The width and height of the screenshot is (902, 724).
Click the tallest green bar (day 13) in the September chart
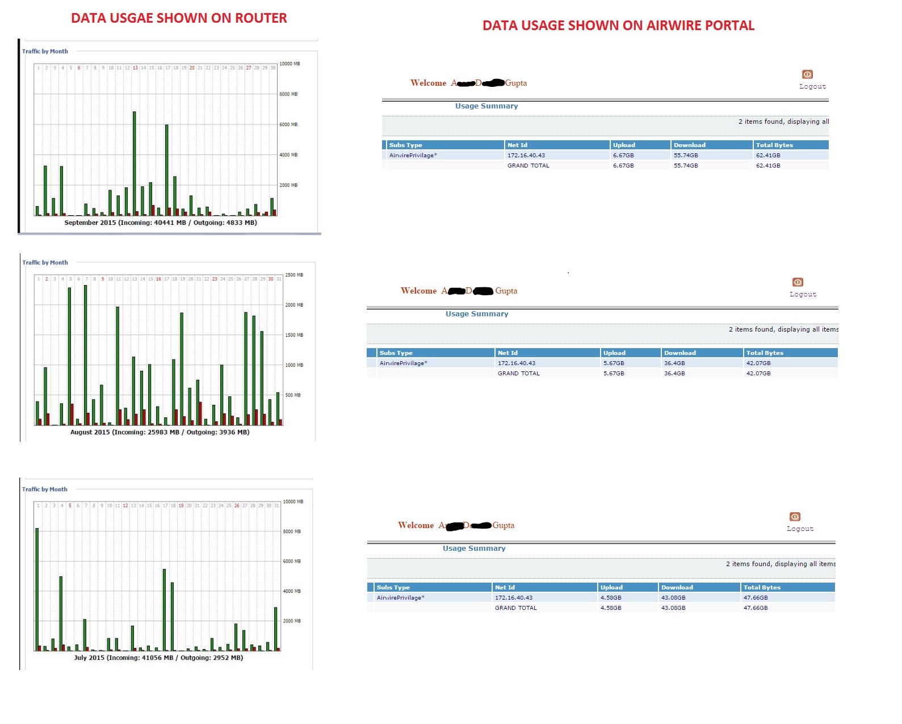(135, 164)
